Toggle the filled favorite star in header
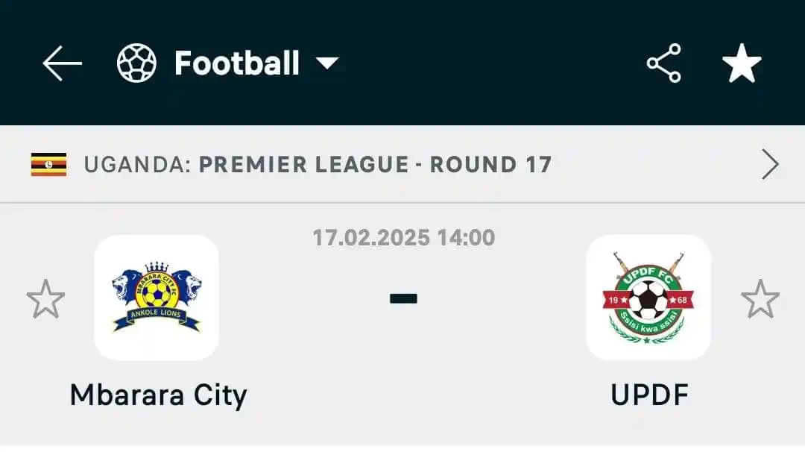Image resolution: width=805 pixels, height=452 pixels. [742, 63]
